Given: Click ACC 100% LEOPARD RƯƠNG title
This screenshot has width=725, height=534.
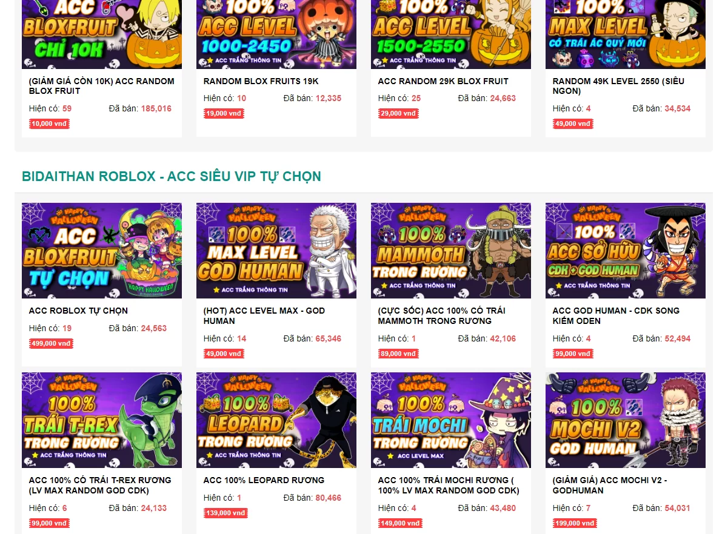Looking at the screenshot, I should 264,480.
